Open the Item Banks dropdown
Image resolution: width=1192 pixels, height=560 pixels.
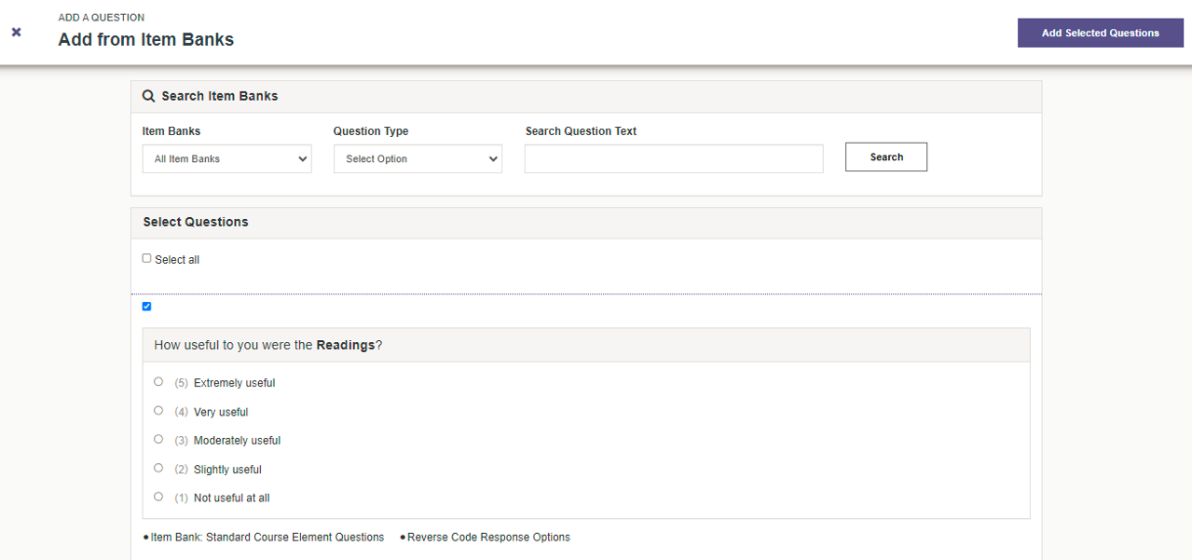[226, 158]
